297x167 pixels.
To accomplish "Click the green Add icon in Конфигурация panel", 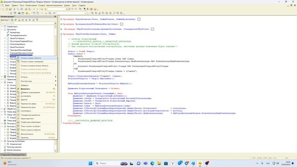I will [12, 20].
